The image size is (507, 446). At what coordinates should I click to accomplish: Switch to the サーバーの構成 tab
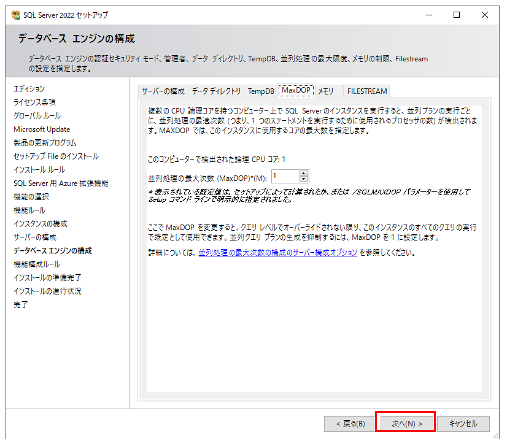(163, 91)
